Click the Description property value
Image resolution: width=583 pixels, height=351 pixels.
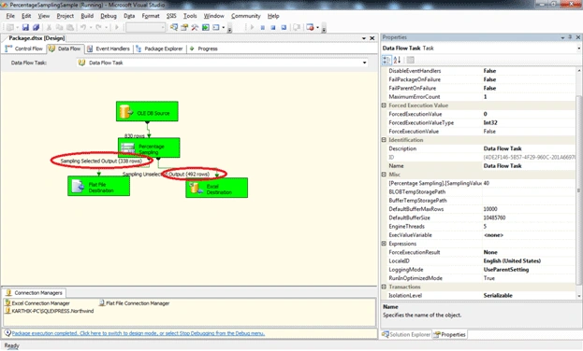(529, 148)
